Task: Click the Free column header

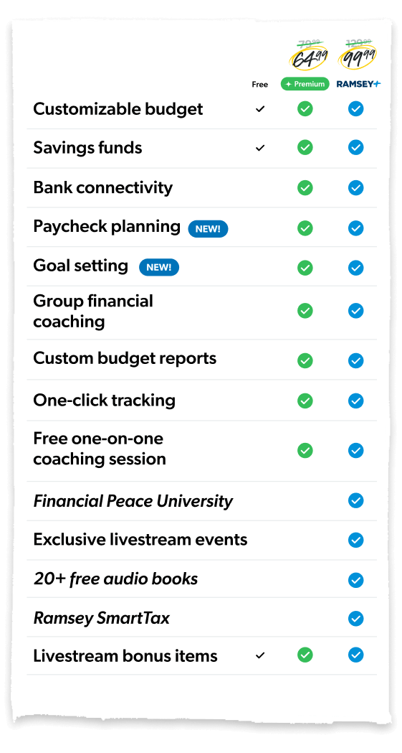Action: (259, 85)
